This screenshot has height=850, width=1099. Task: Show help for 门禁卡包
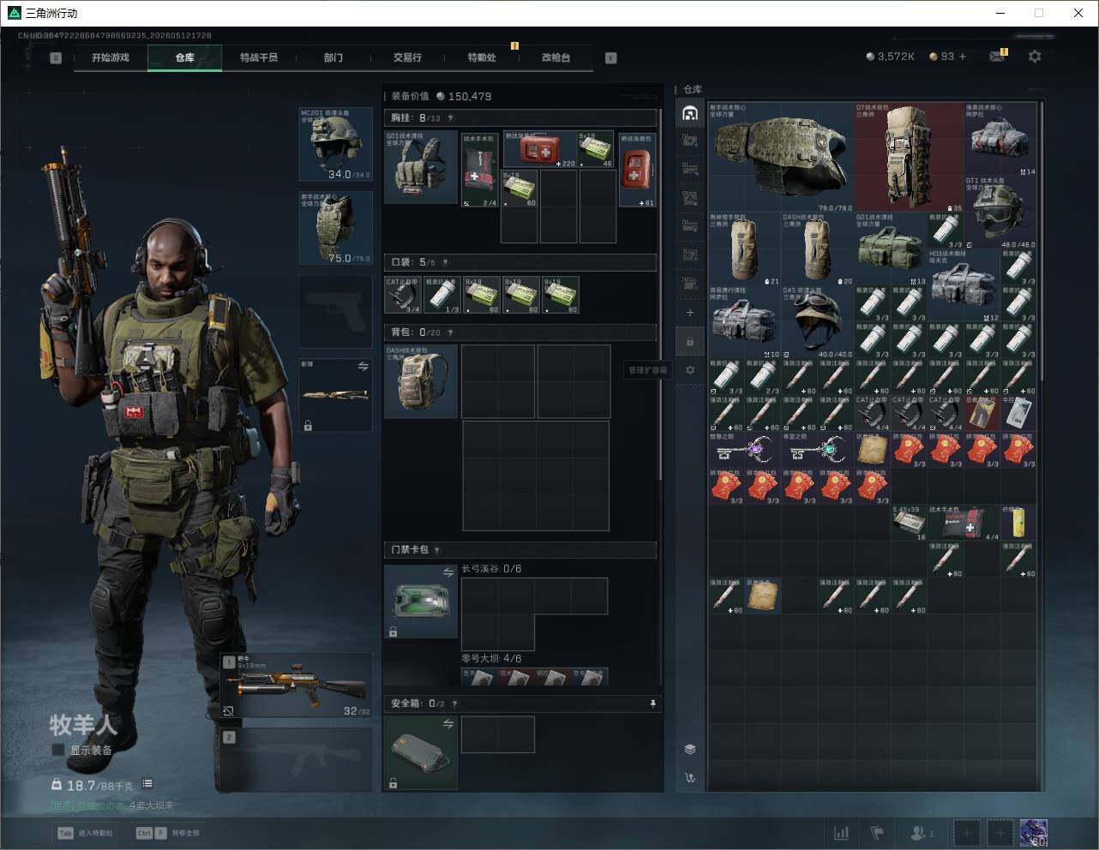coord(437,550)
